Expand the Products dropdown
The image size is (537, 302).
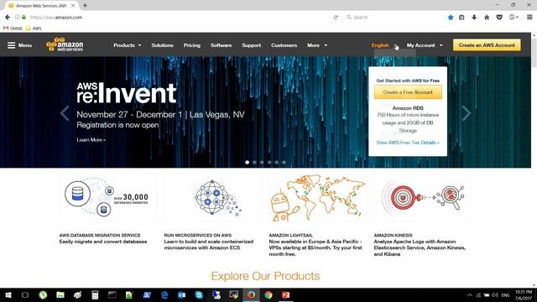pyautogui.click(x=127, y=45)
